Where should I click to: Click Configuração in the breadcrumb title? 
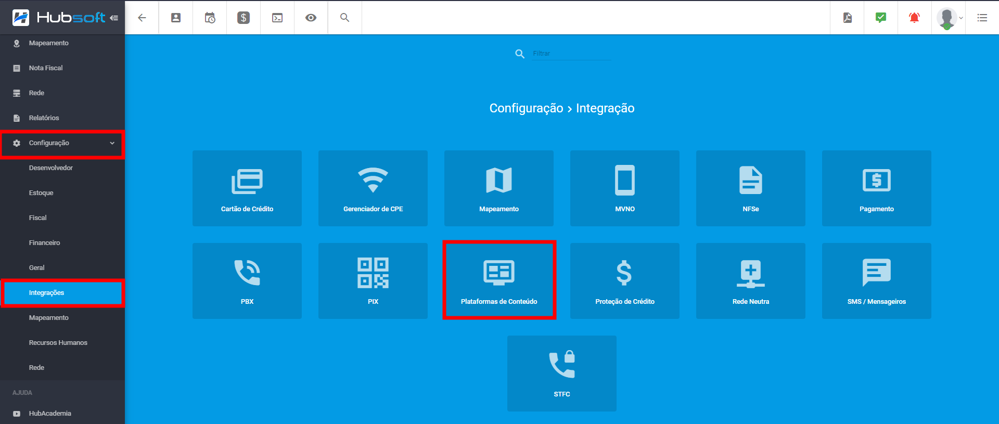[526, 108]
